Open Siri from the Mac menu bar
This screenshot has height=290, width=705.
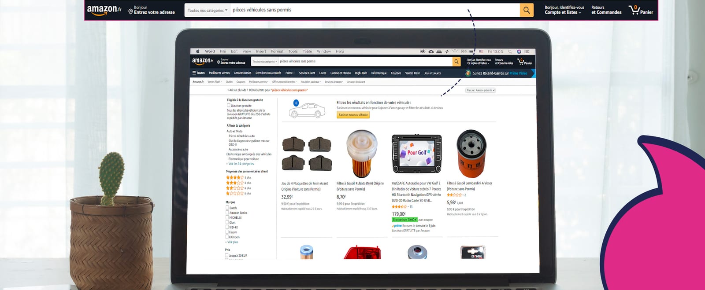519,51
